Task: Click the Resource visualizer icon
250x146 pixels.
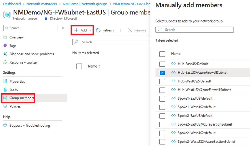Action: [5, 62]
